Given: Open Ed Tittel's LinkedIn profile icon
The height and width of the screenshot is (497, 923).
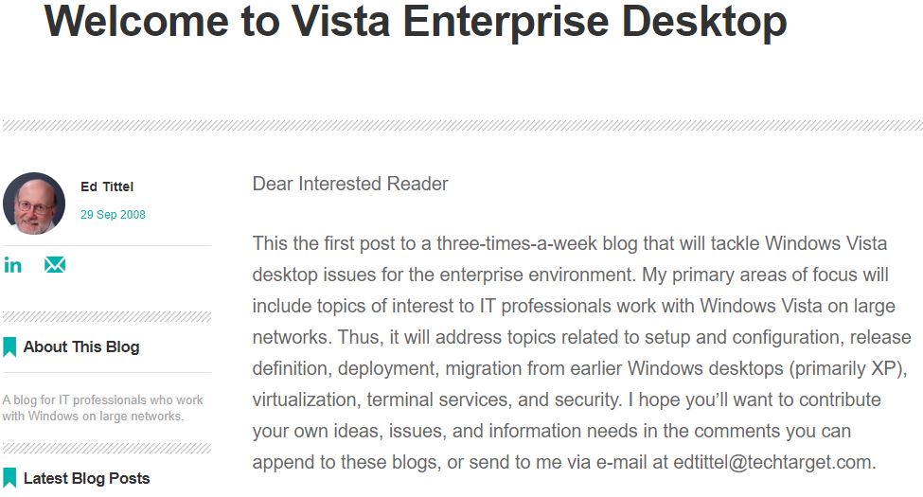Looking at the screenshot, I should [x=12, y=265].
